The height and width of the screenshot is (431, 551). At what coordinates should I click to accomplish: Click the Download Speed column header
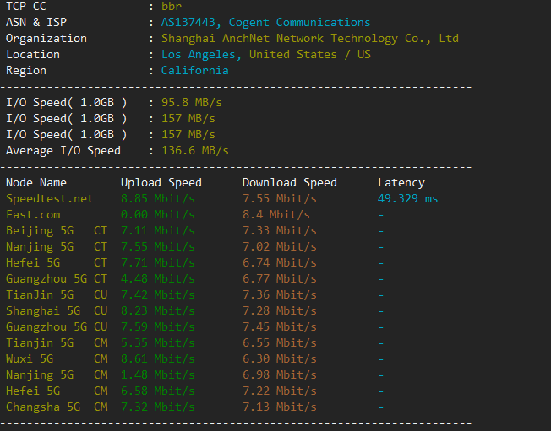289,183
